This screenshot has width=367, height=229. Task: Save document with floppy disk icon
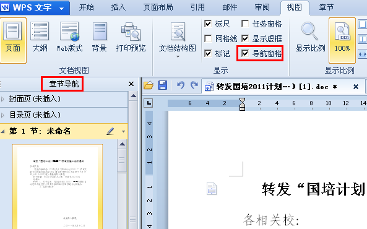[x=162, y=85]
